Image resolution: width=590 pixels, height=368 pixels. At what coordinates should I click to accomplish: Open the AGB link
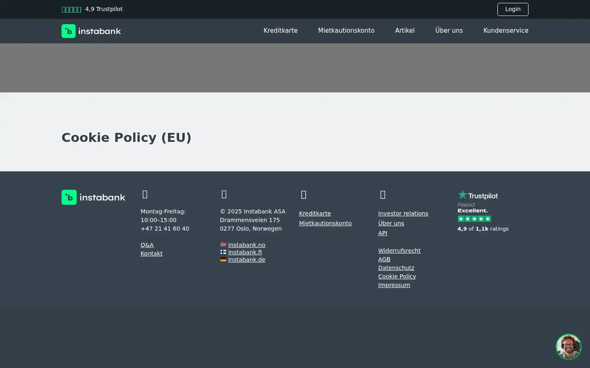click(384, 259)
